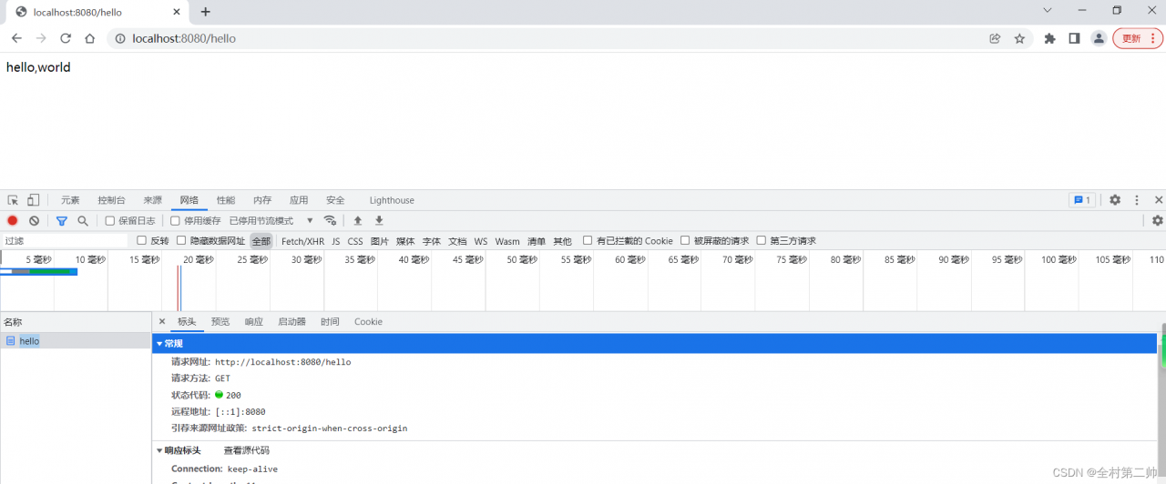Check the 被屏蔽的请求 box

coord(685,241)
